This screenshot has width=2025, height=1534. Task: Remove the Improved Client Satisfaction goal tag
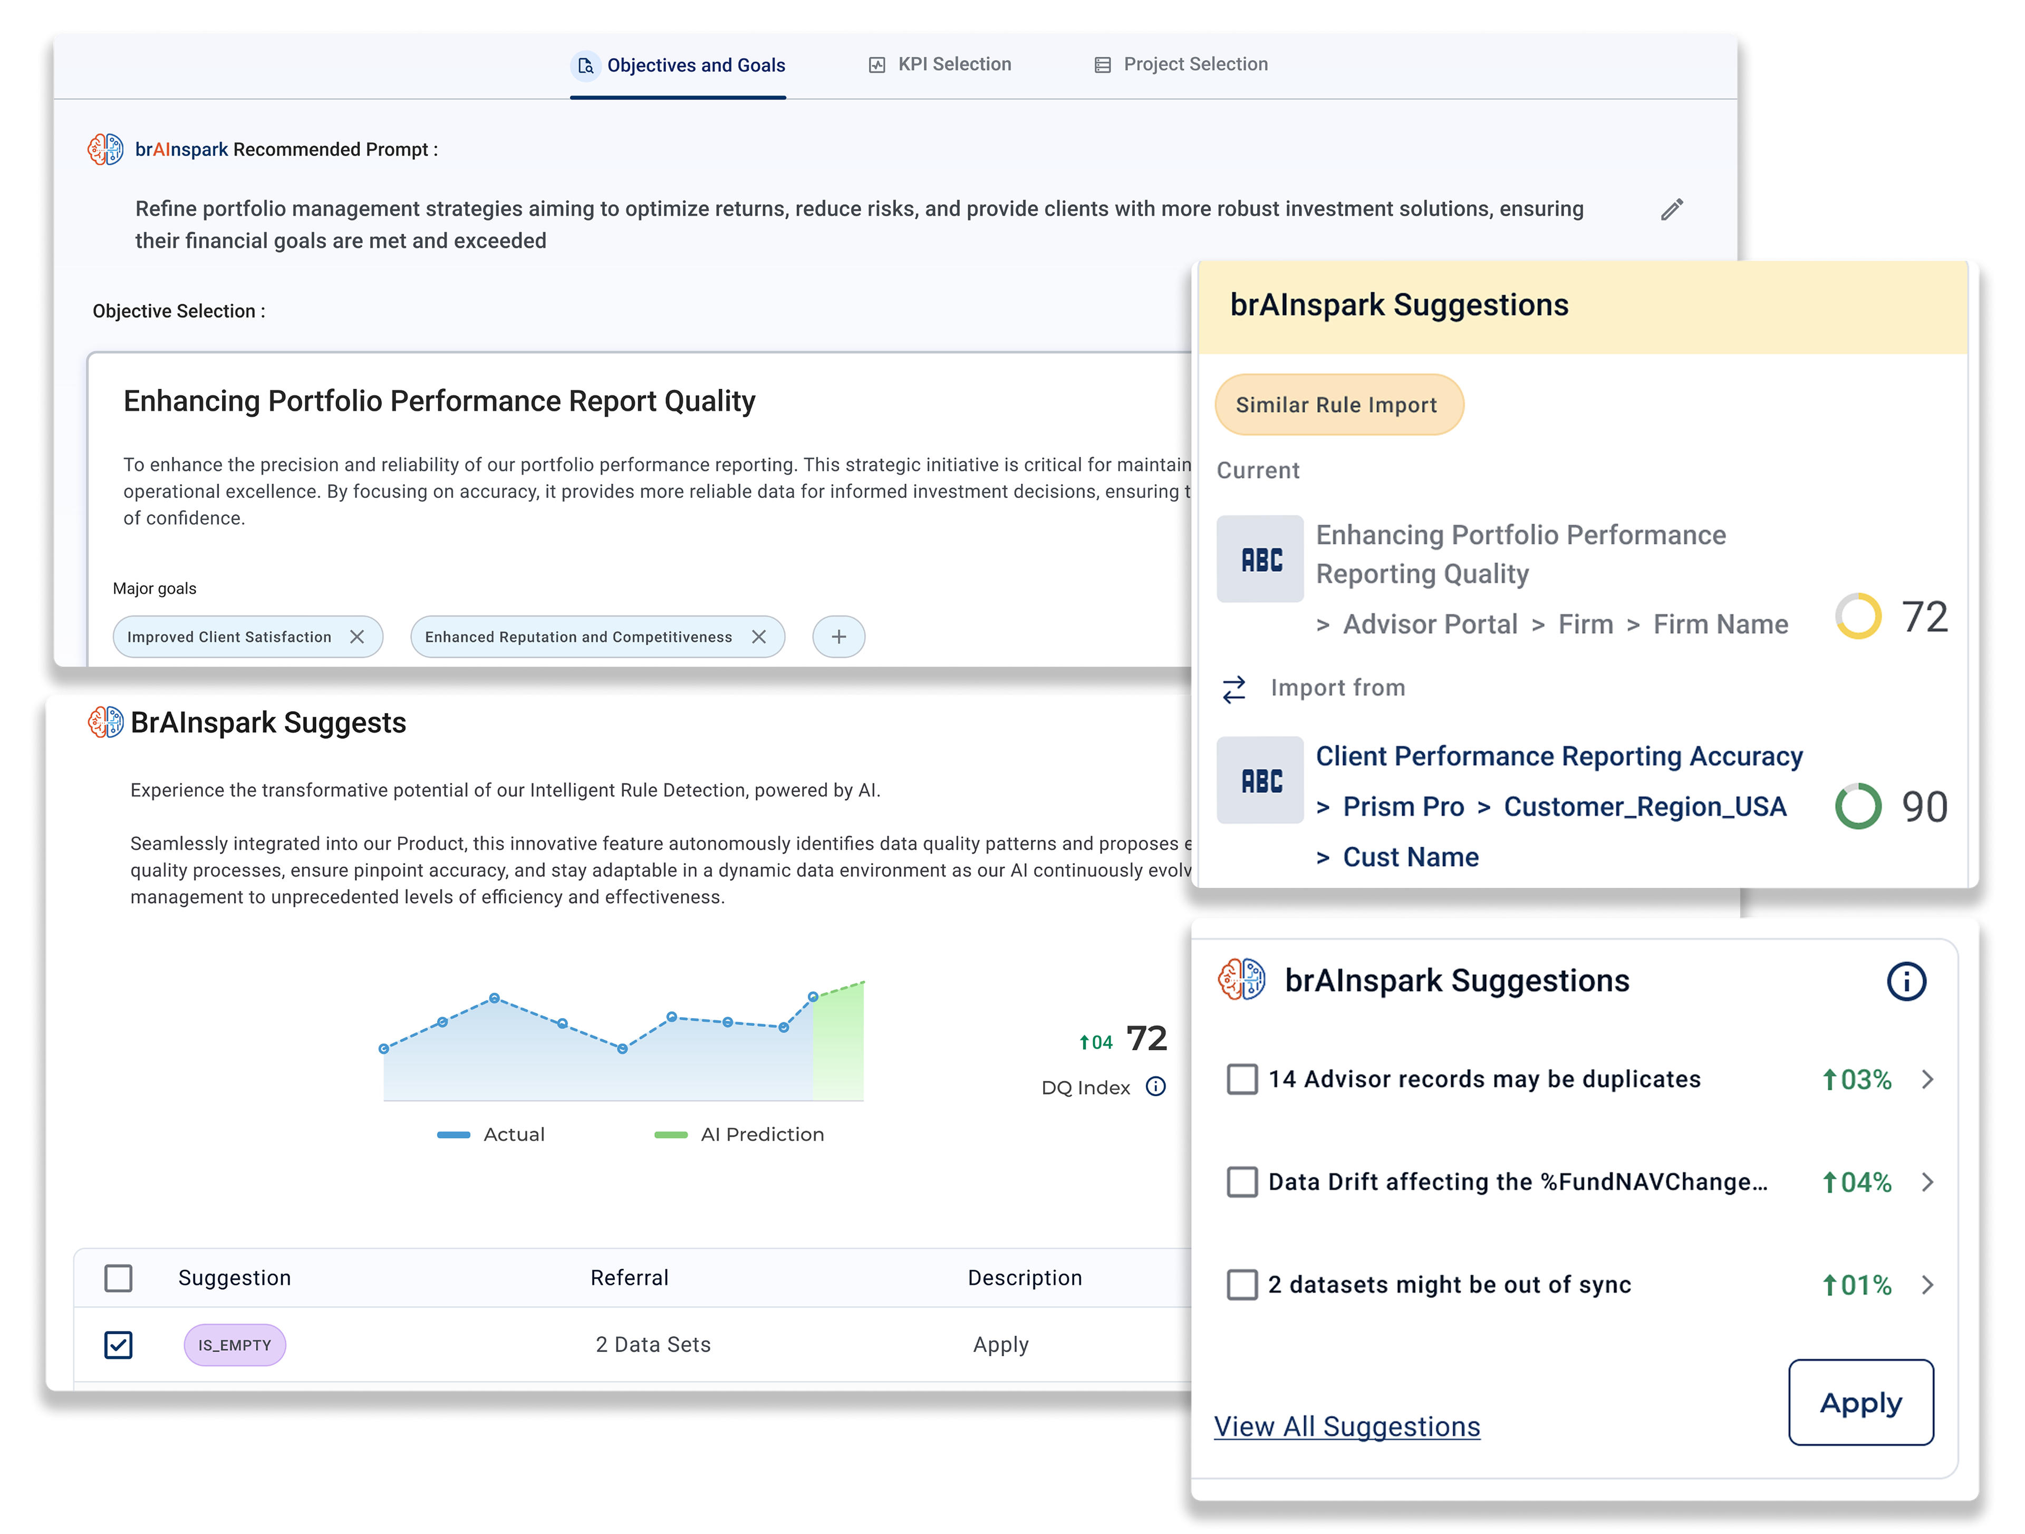point(357,637)
